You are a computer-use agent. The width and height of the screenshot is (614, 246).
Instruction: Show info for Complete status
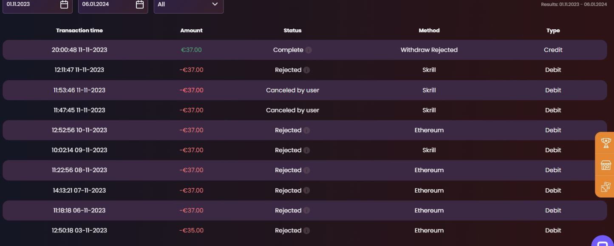[308, 50]
